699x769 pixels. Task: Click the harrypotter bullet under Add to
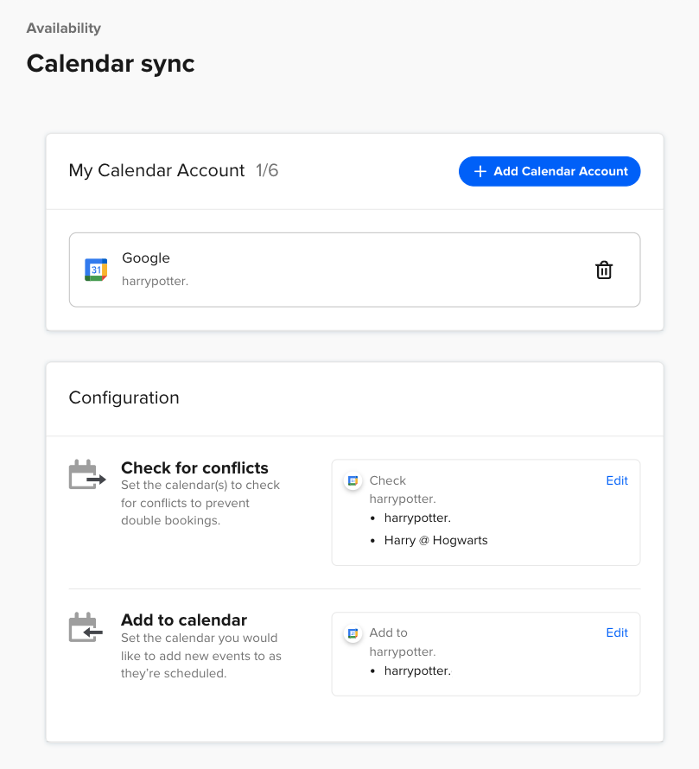click(415, 670)
